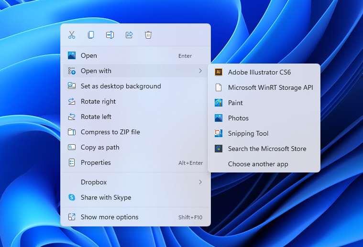The width and height of the screenshot is (363, 247).
Task: Click Share with Skype
Action: [106, 197]
